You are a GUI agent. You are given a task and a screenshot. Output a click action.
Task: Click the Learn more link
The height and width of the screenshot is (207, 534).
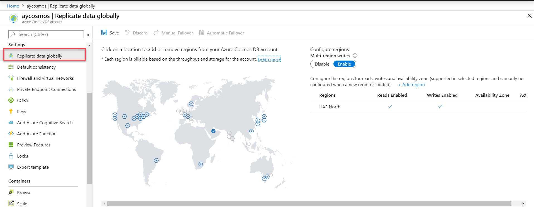click(x=269, y=59)
